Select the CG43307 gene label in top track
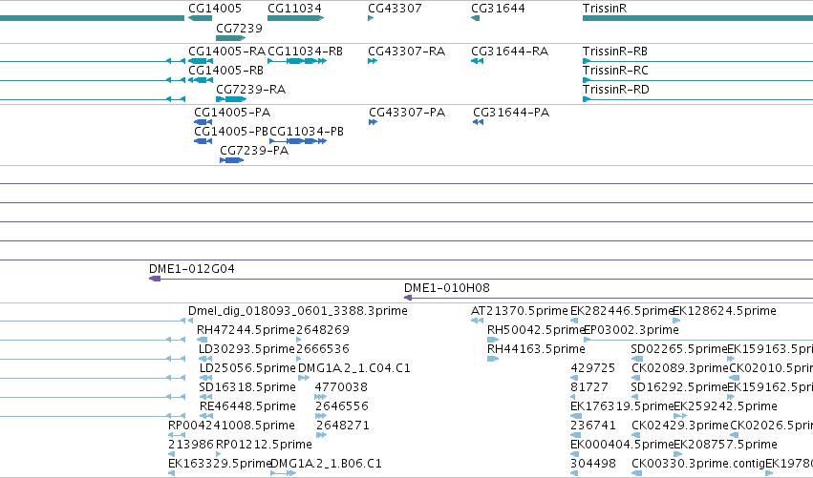813x478 pixels. pyautogui.click(x=395, y=9)
